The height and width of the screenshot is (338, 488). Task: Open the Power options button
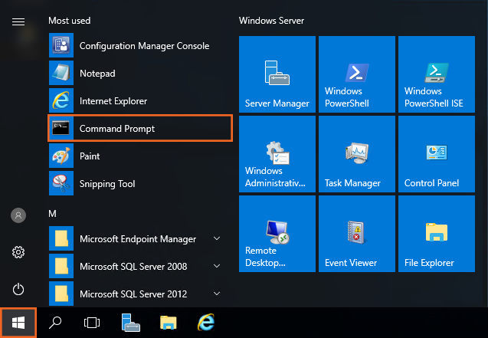pos(18,289)
